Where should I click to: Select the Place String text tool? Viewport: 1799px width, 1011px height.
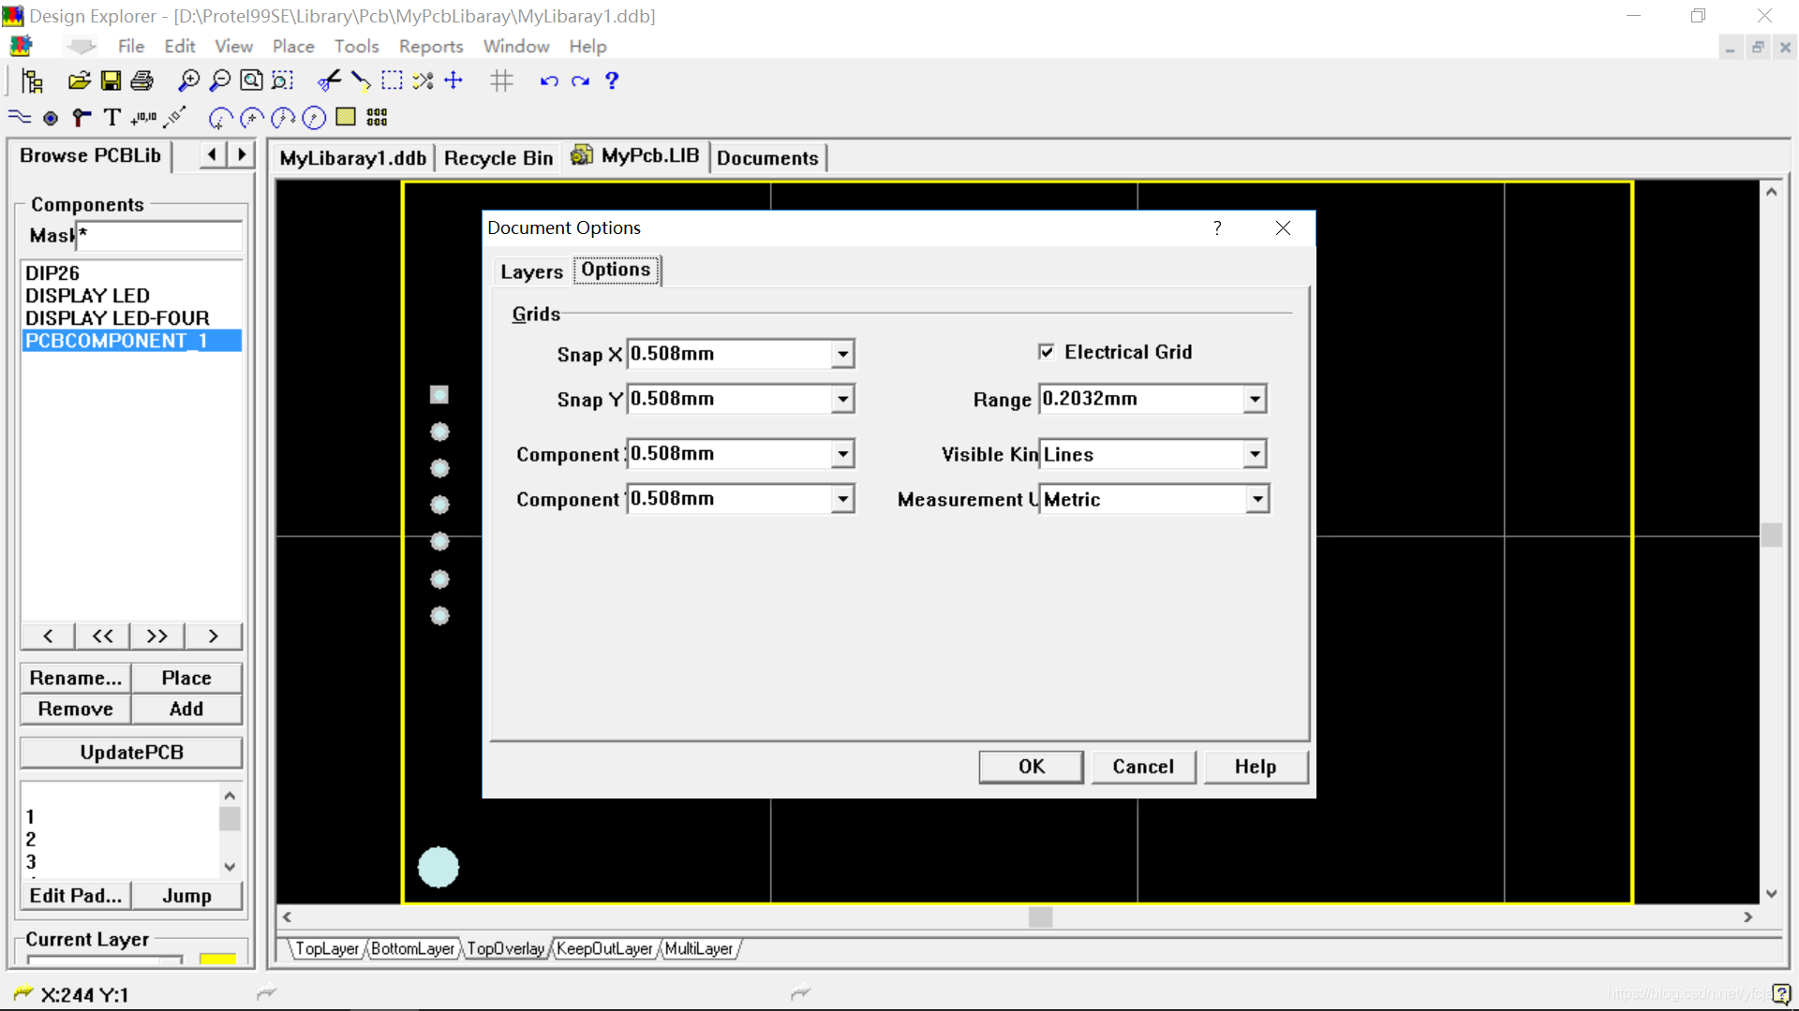tap(112, 118)
